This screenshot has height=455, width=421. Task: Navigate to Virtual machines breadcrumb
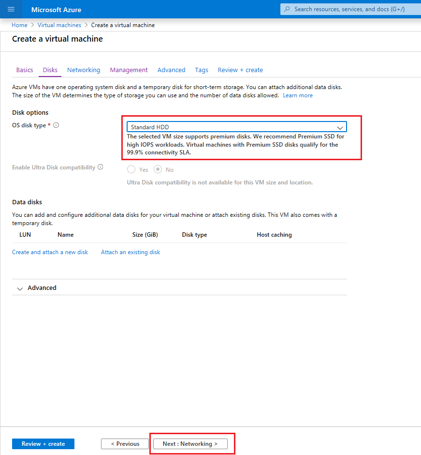tap(59, 25)
